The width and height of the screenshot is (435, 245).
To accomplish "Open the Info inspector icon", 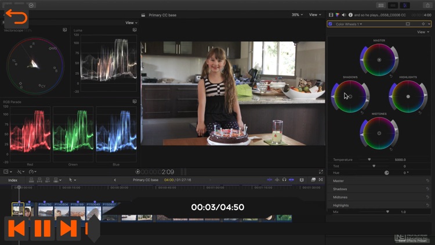I will pyautogui.click(x=350, y=15).
